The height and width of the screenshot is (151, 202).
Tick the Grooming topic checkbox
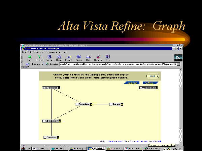(44, 88)
